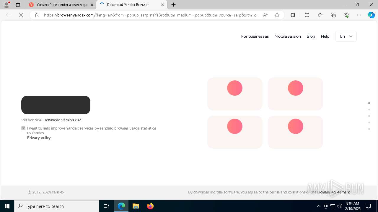
Task: Open the Help link
Action: coord(325,36)
